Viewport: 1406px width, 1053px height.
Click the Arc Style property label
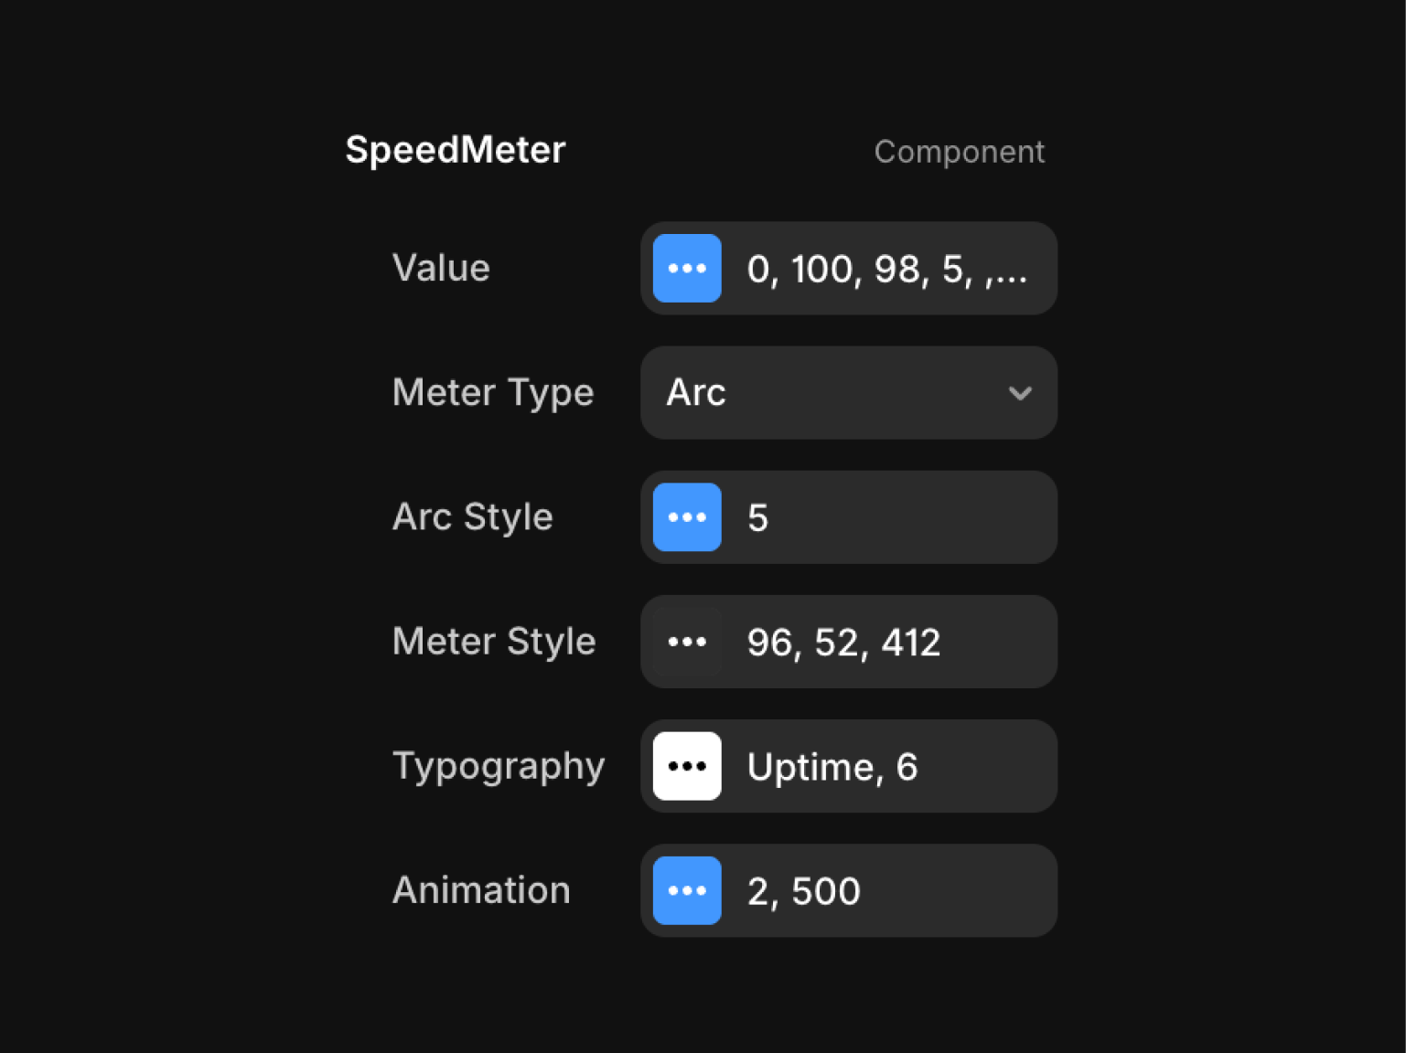pos(472,517)
